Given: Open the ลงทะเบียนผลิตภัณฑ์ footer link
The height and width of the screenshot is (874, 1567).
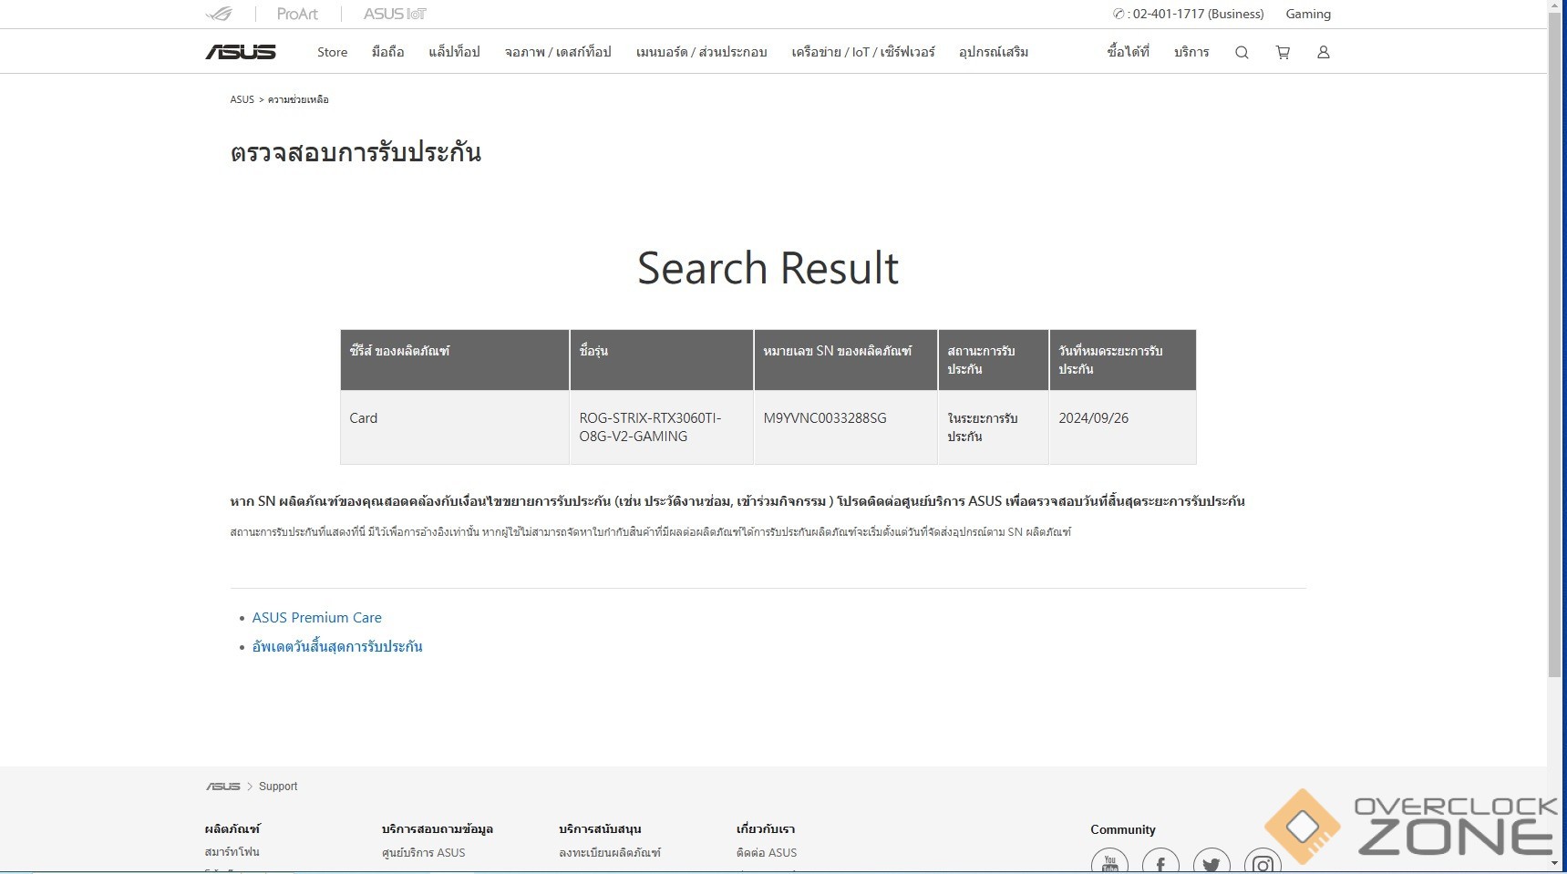Looking at the screenshot, I should [x=610, y=853].
